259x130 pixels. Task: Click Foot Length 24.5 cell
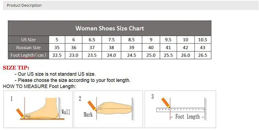click(x=131, y=55)
